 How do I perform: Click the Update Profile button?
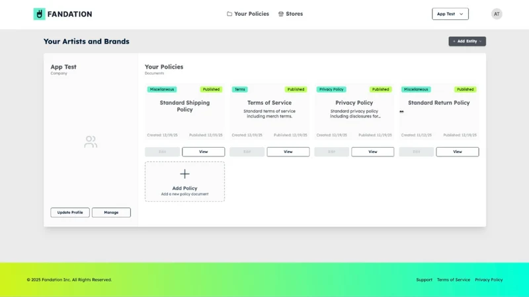(70, 213)
